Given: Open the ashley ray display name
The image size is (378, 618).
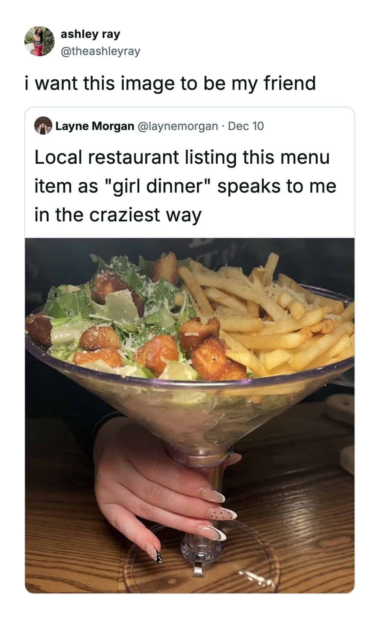Looking at the screenshot, I should pos(90,34).
